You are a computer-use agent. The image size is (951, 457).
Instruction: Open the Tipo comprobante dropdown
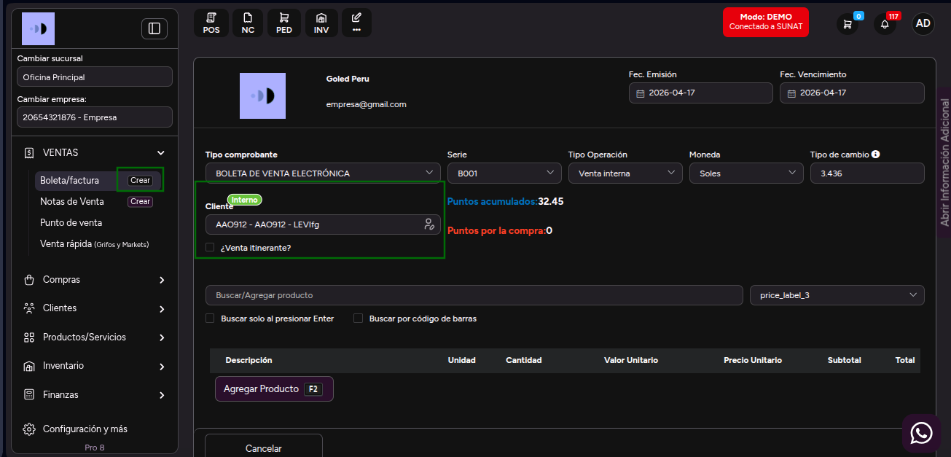click(323, 173)
